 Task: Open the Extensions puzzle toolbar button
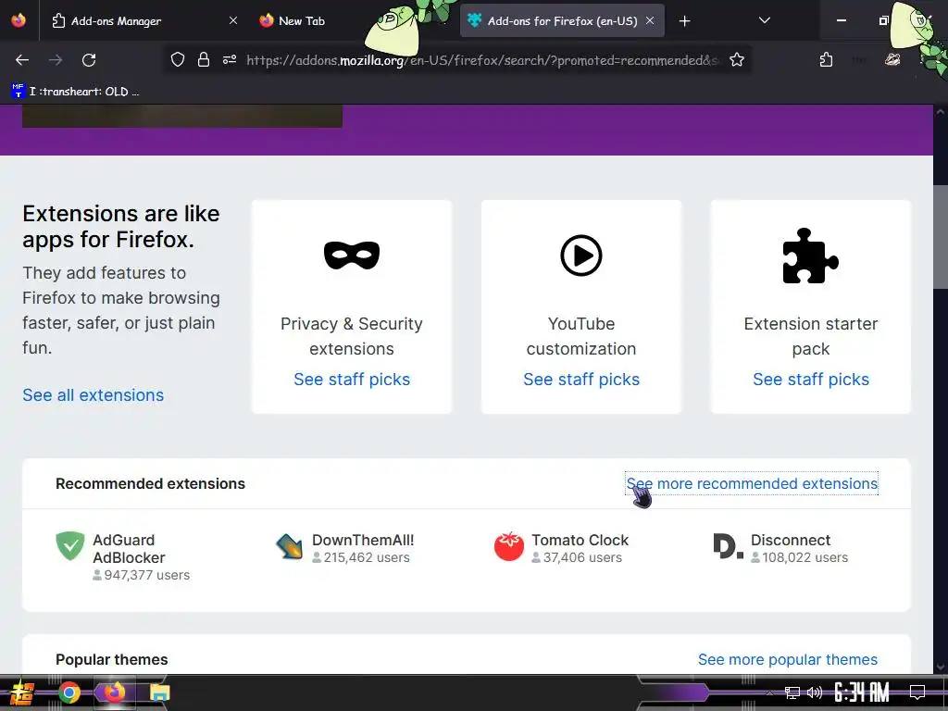point(827,59)
